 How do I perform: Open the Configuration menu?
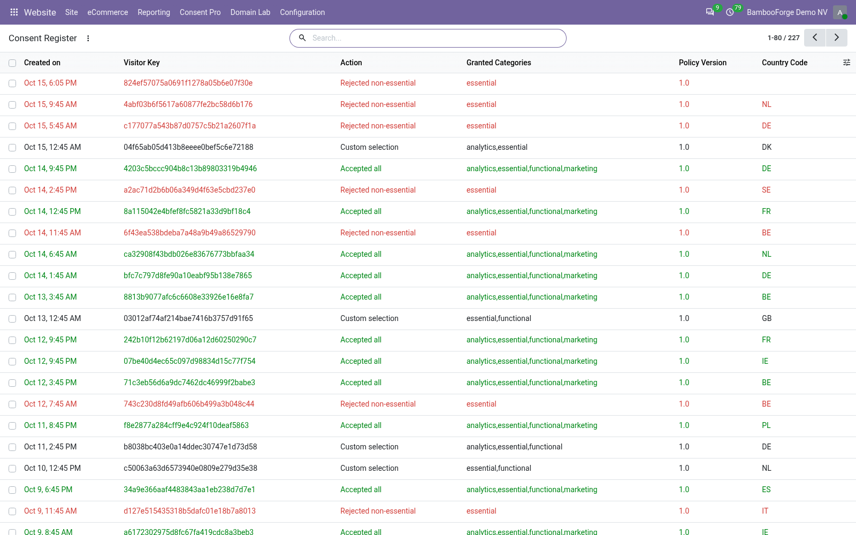point(302,12)
